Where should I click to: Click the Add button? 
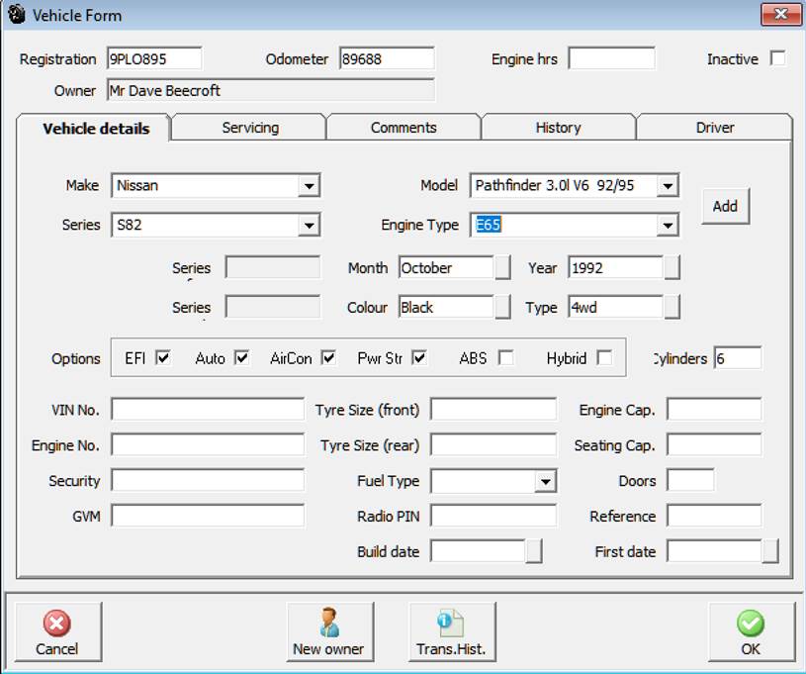(725, 206)
